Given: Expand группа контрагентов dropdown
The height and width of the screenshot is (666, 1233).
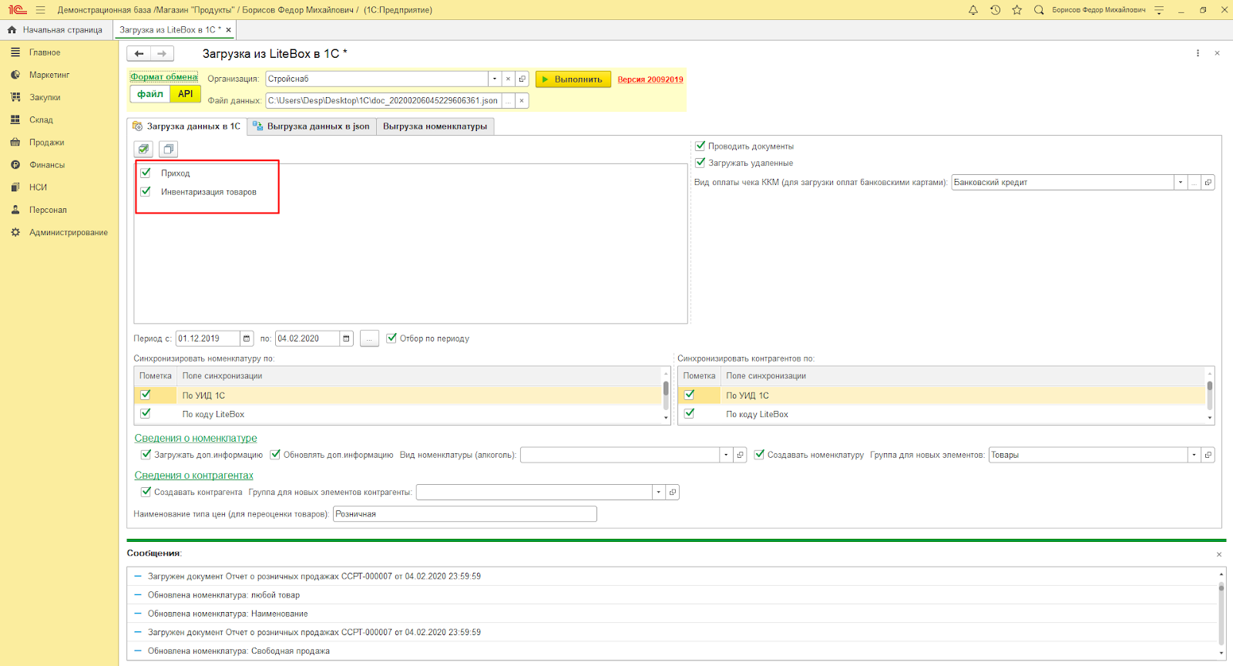Looking at the screenshot, I should point(658,492).
